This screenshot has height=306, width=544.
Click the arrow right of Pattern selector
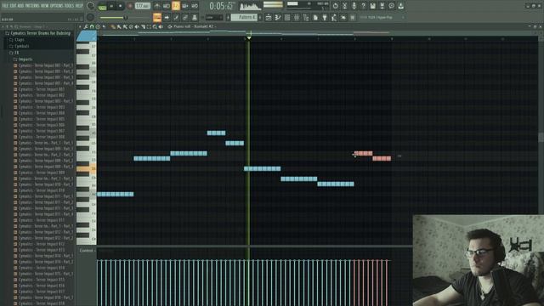[x=260, y=17]
